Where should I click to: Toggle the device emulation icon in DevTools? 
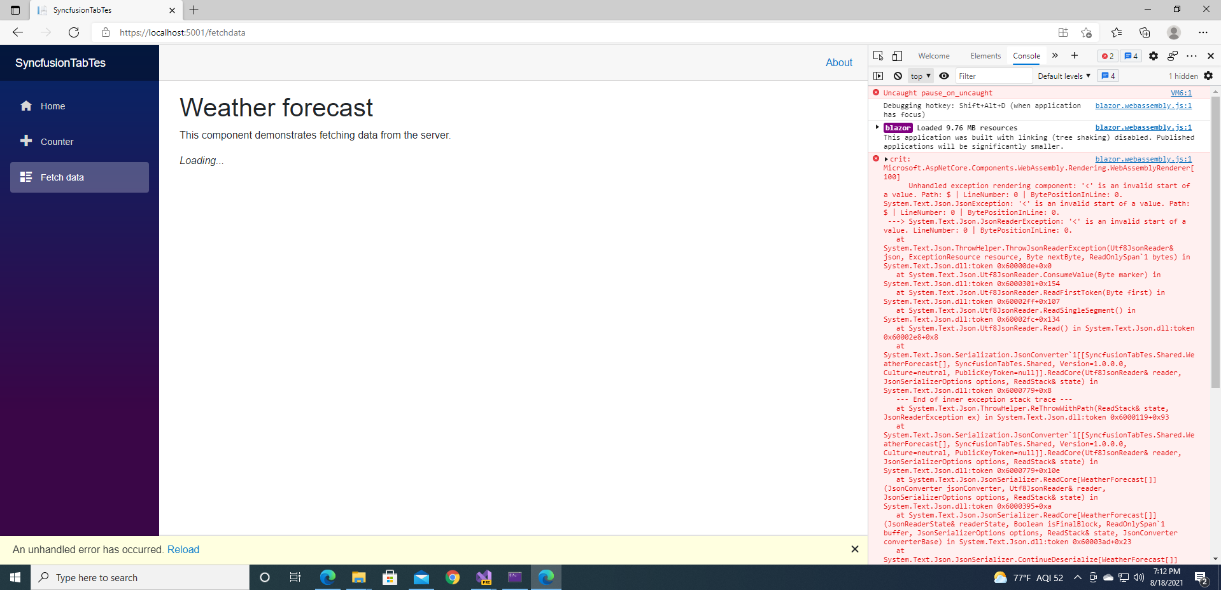pyautogui.click(x=898, y=56)
